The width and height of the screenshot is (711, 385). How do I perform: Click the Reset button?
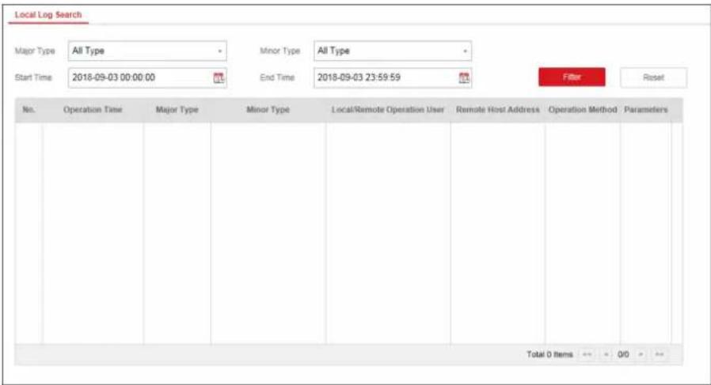[x=653, y=77]
